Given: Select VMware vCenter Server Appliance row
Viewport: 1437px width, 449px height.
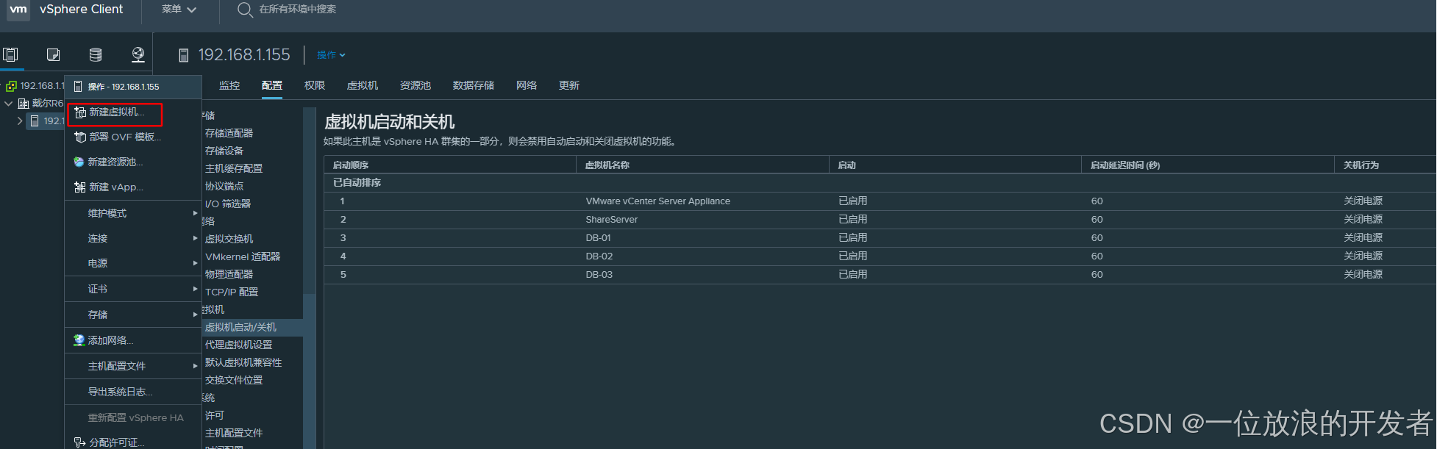Looking at the screenshot, I should [x=880, y=201].
